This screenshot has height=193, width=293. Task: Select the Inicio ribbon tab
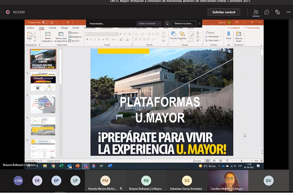[41, 28]
